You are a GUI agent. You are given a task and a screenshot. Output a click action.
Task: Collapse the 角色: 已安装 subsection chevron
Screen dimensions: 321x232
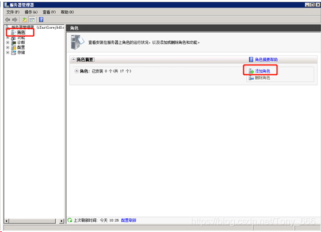(77, 71)
